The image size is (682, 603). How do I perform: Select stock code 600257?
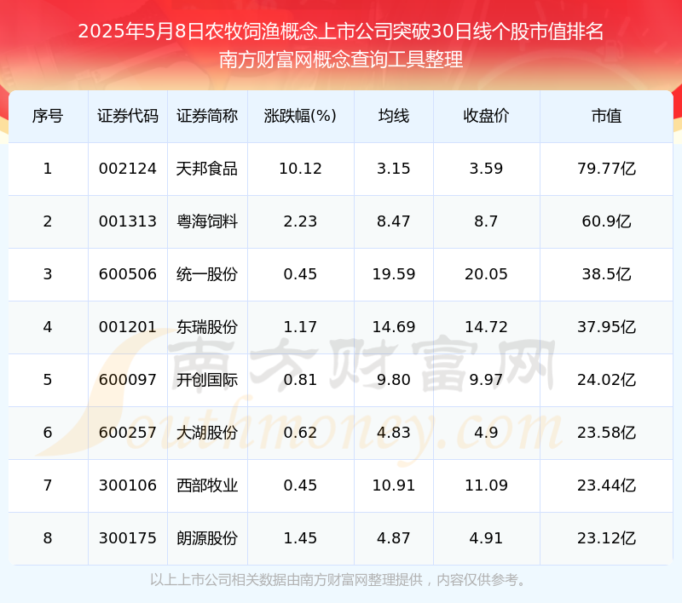point(127,433)
